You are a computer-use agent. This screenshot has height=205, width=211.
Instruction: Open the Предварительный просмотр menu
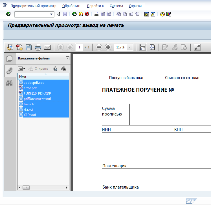coord(34,6)
